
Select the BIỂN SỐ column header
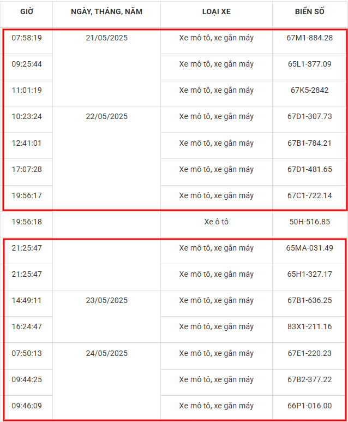[x=309, y=11]
